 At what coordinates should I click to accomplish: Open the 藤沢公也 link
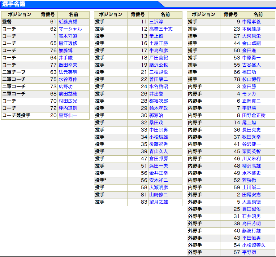coord(159,65)
